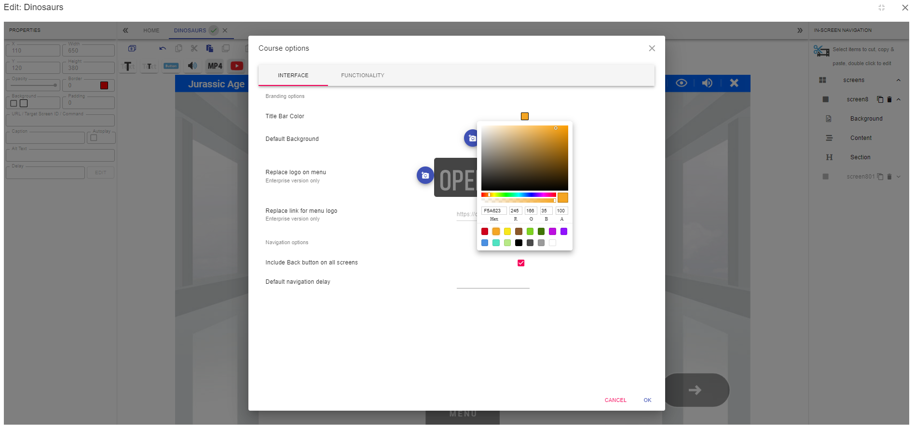Collapse the screen8 item chevron
This screenshot has width=915, height=429.
coord(898,99)
